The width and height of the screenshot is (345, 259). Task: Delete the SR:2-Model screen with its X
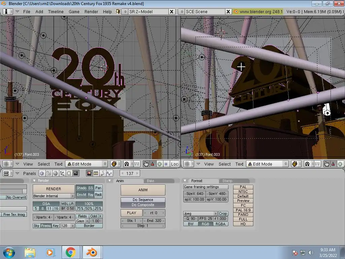(x=171, y=12)
